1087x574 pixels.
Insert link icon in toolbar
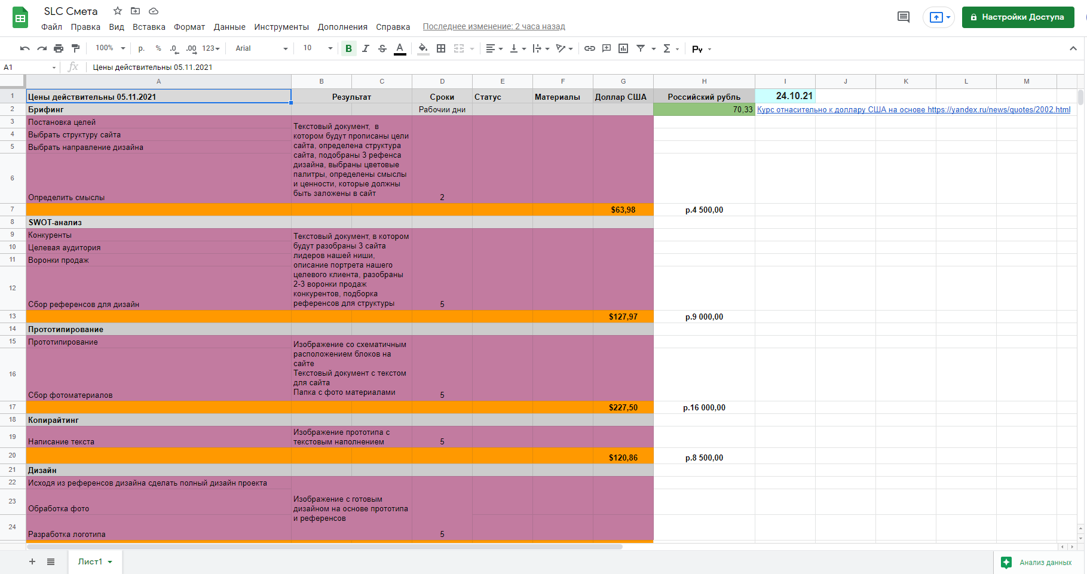click(590, 48)
